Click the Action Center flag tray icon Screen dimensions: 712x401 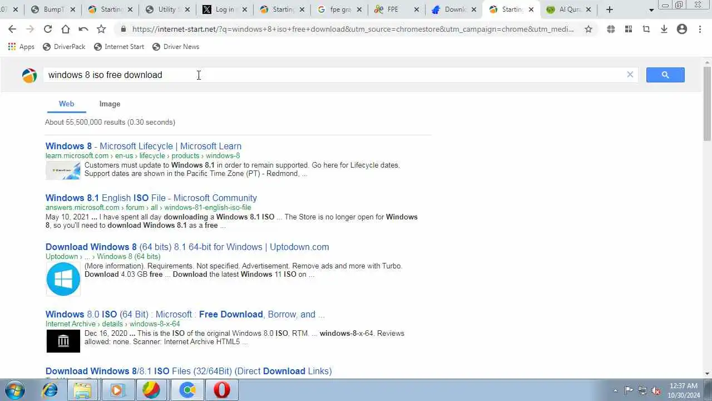click(x=629, y=390)
